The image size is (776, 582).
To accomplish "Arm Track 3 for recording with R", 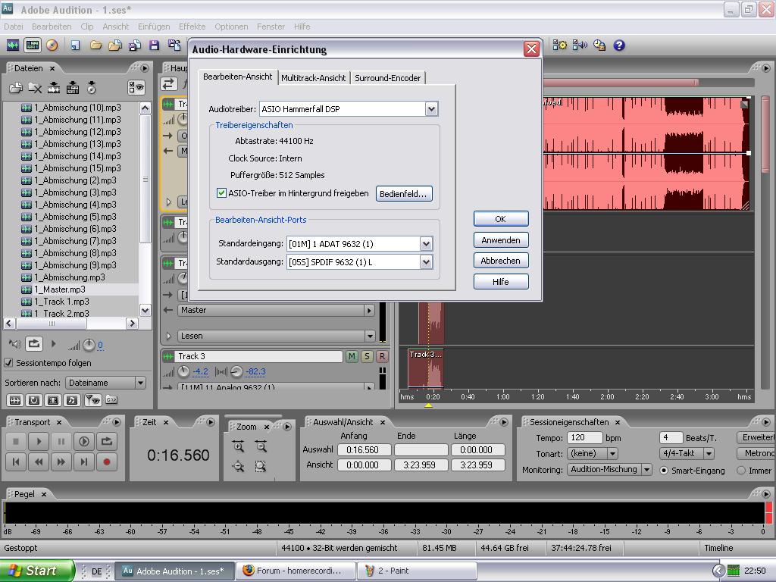I will 382,356.
